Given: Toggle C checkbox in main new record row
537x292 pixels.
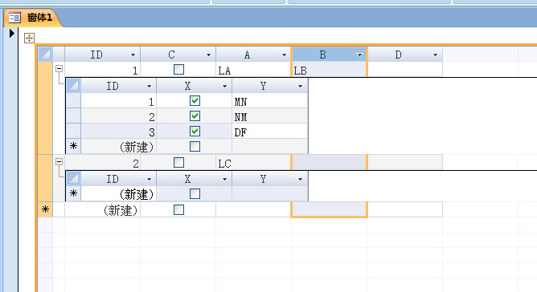Looking at the screenshot, I should [178, 209].
